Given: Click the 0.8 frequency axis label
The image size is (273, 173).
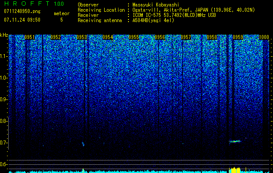Looking at the screenshot, I should [3, 121].
